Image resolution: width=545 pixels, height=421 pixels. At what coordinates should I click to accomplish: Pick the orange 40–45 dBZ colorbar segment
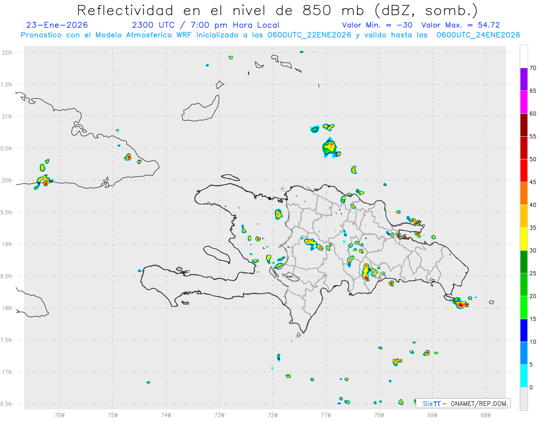524,193
